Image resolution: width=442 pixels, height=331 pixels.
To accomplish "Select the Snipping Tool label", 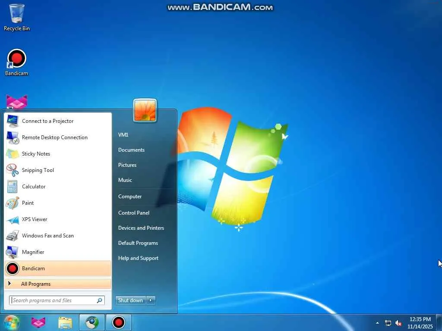I will (x=38, y=170).
